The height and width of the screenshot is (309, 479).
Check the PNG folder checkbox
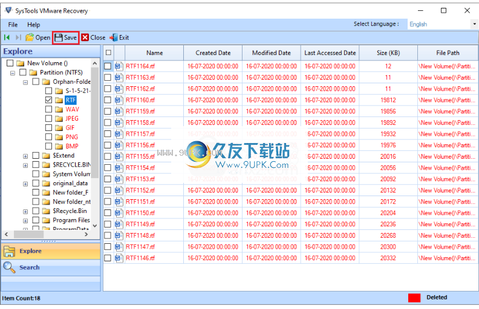click(48, 136)
